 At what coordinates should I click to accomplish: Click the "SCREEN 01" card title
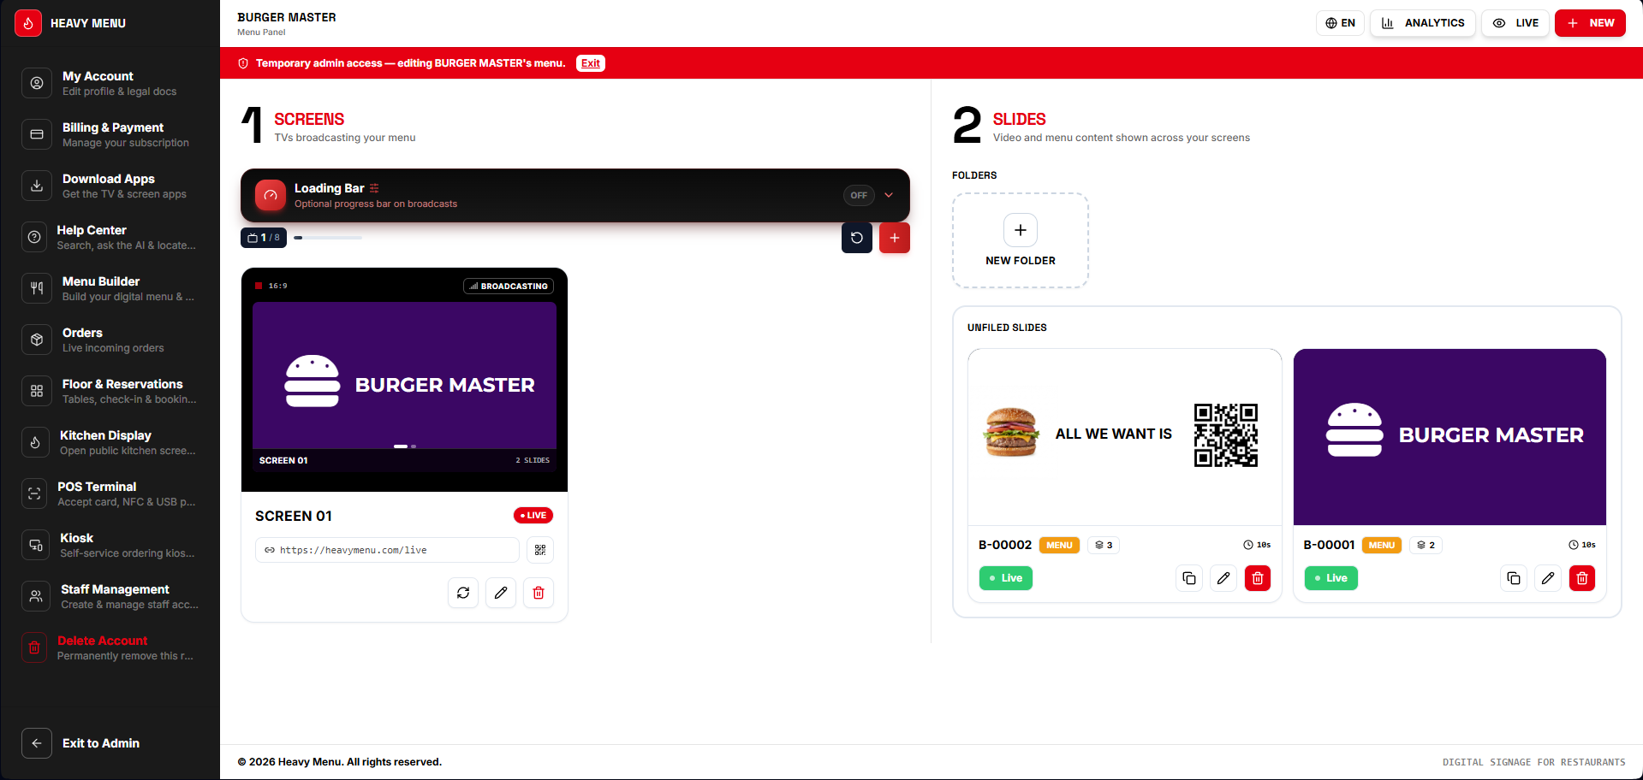pyautogui.click(x=294, y=516)
